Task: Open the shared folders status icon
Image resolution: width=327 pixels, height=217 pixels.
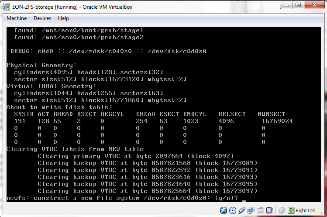Action: [260, 210]
